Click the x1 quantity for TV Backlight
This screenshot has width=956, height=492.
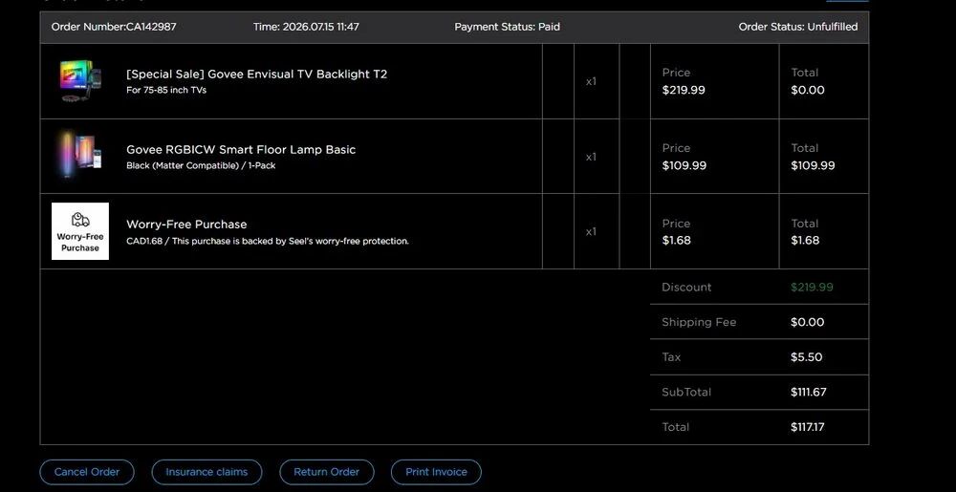[x=591, y=81]
